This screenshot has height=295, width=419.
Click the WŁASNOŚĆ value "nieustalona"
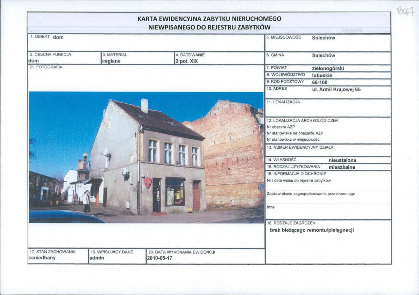pyautogui.click(x=342, y=160)
